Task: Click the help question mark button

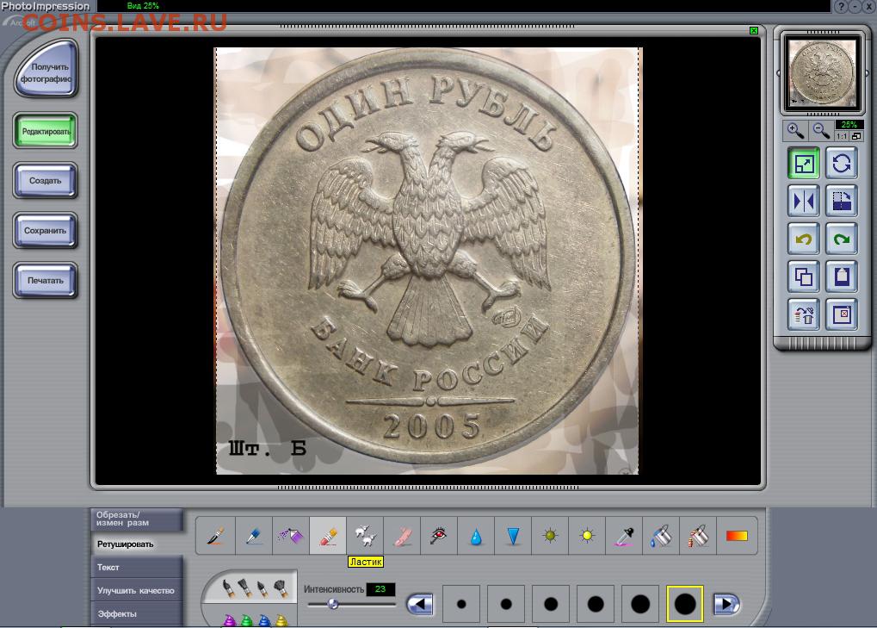Action: [x=842, y=7]
